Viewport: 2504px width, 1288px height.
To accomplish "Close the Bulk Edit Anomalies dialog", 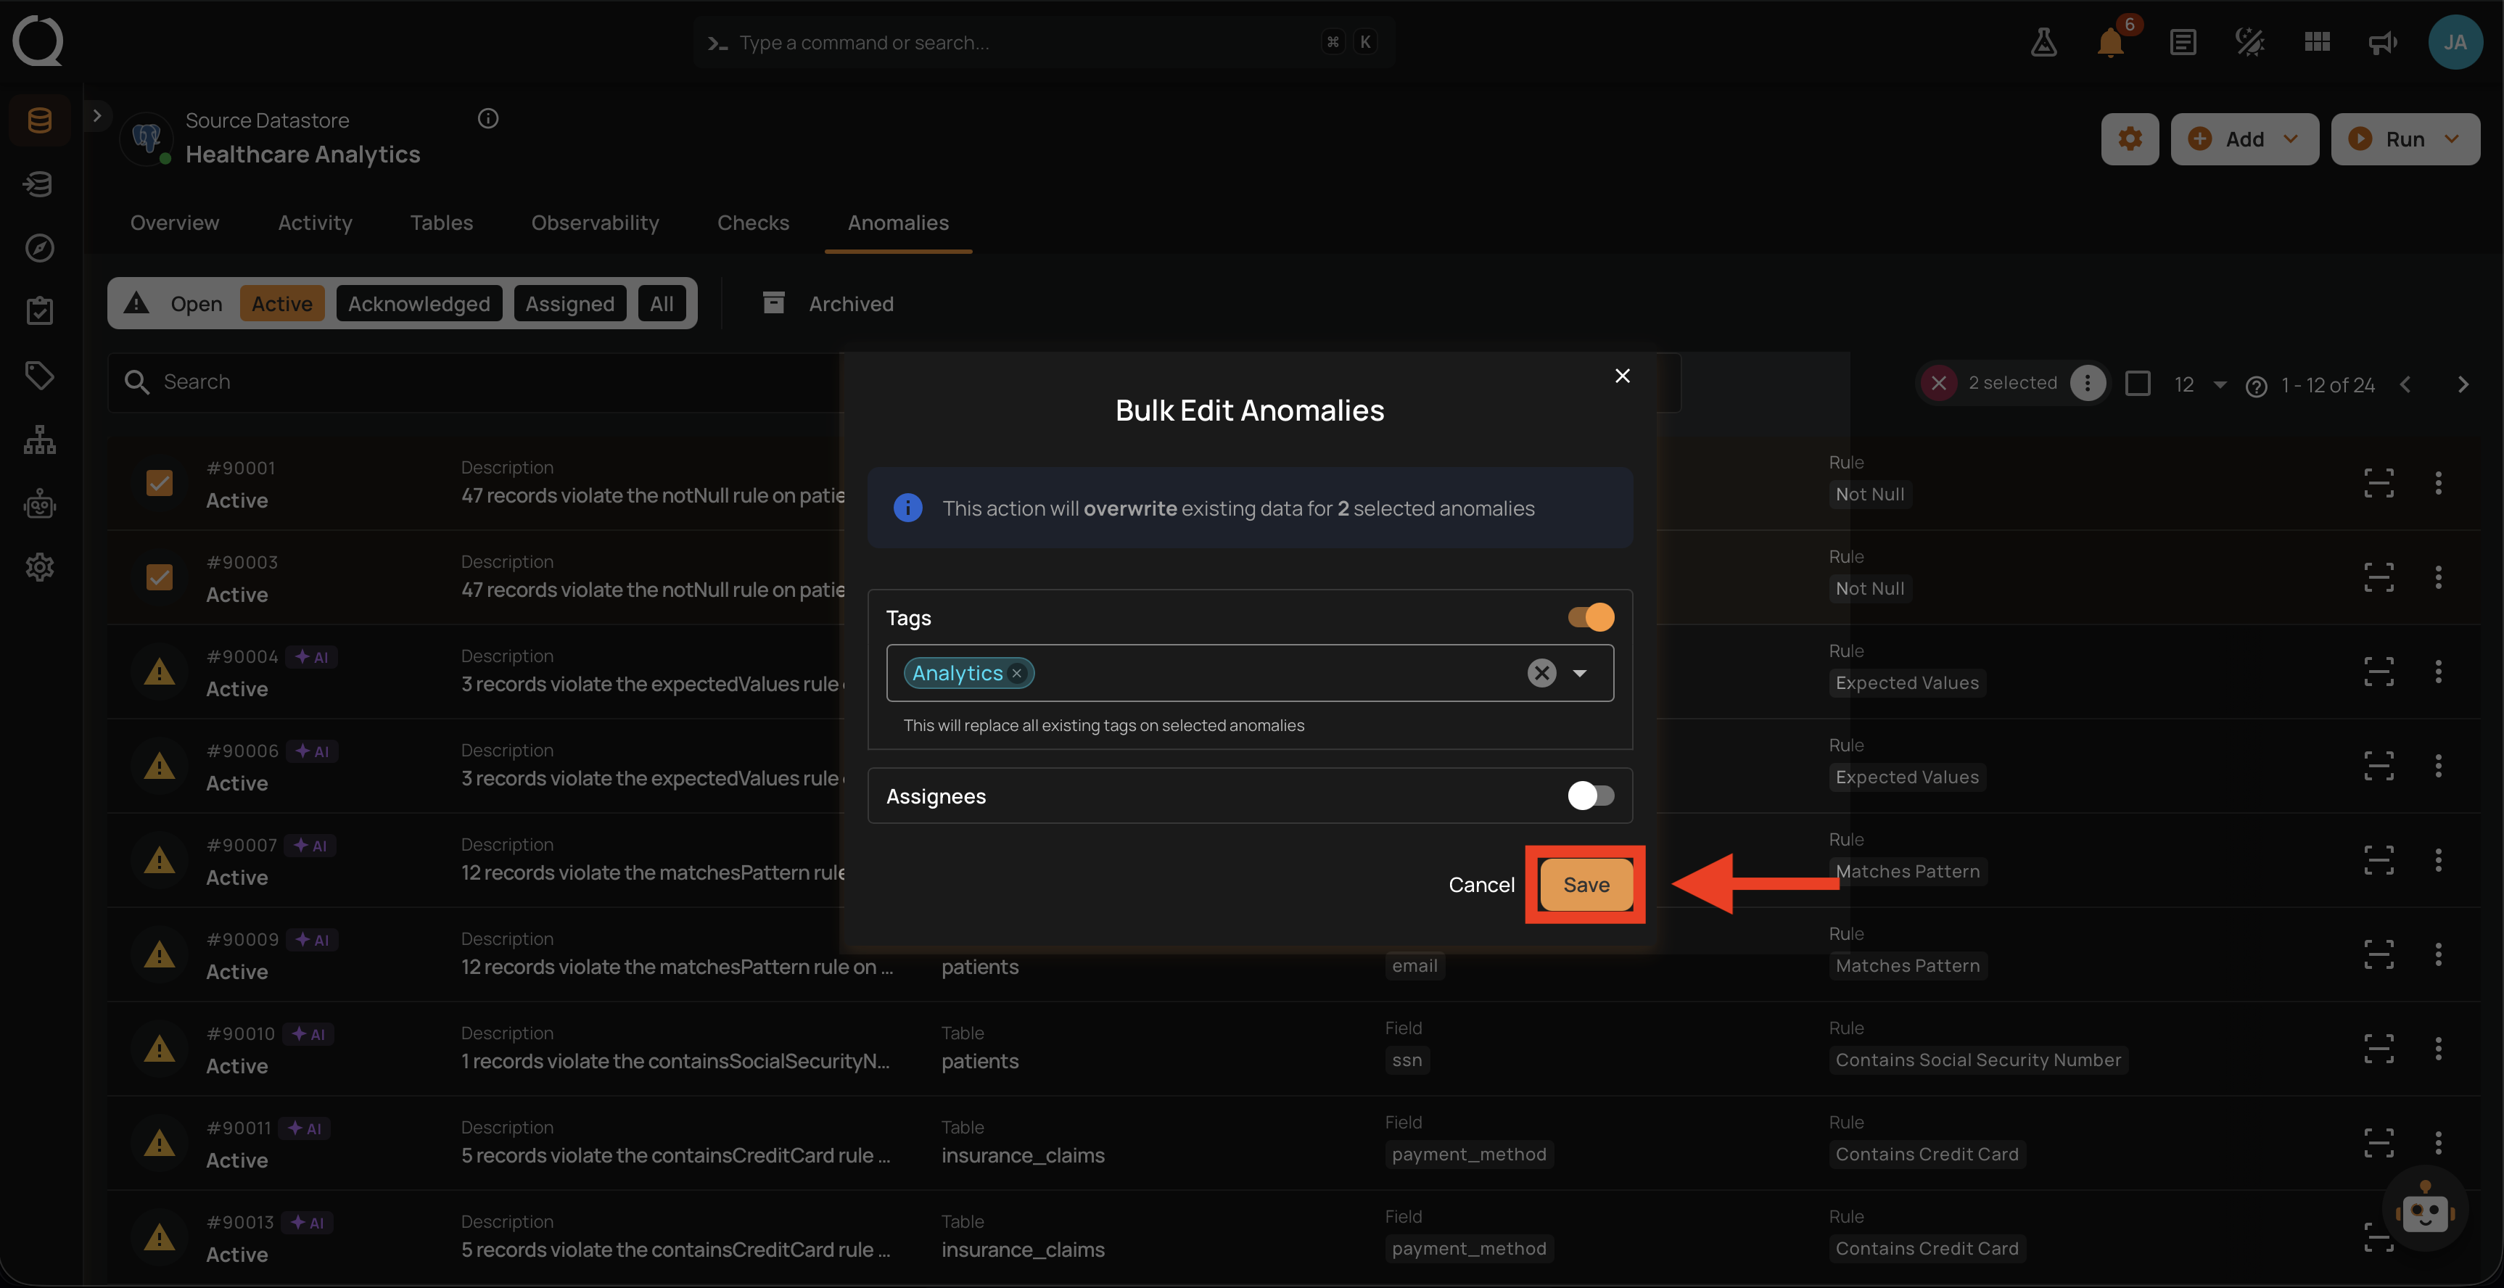I will pos(1621,376).
